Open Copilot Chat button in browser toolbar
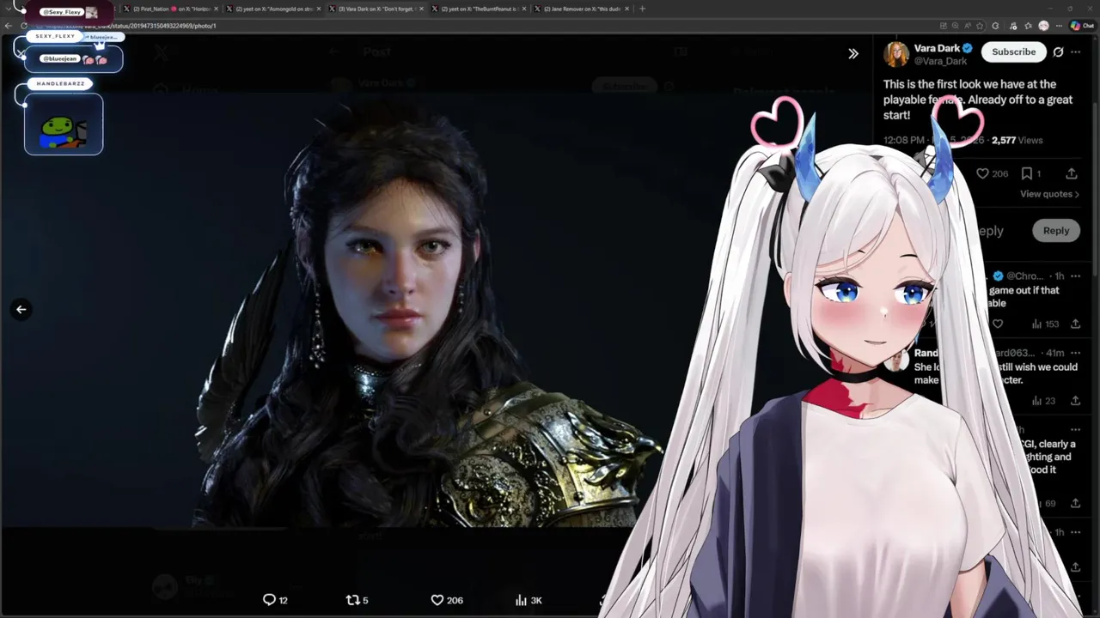Viewport: 1100px width, 618px height. pos(1082,26)
